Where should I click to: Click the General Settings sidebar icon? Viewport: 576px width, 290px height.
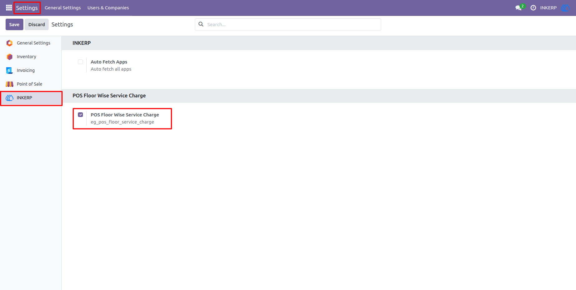tap(10, 43)
